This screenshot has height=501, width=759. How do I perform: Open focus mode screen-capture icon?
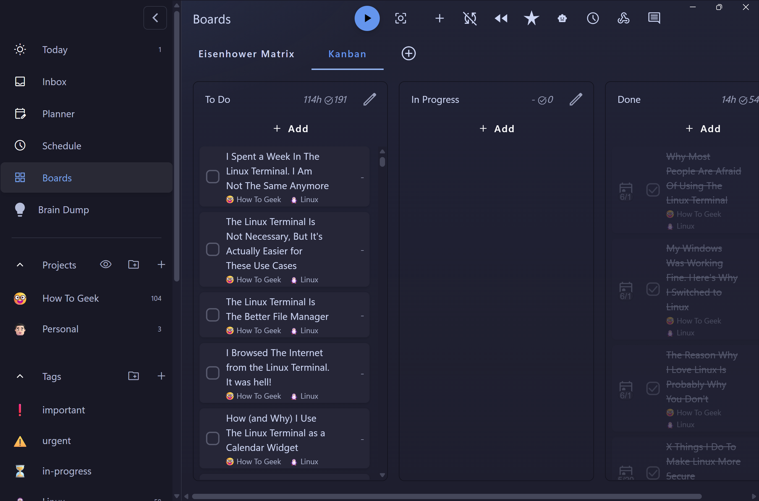pos(401,18)
